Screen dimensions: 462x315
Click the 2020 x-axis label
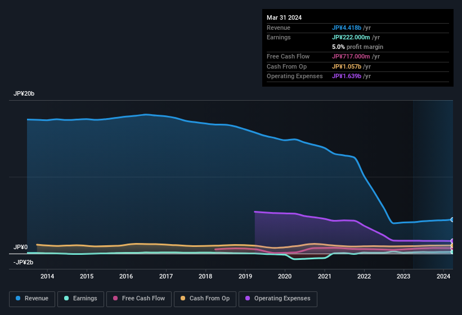[x=285, y=276]
